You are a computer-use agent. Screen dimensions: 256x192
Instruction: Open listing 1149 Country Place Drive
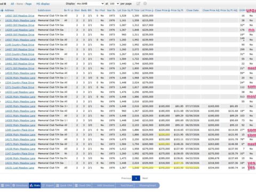coord(20,45)
